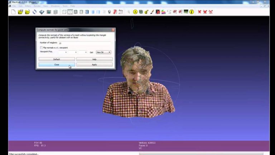The image size is (275, 155).
Task: Click the Help button in dialog
Action: [x=94, y=59]
